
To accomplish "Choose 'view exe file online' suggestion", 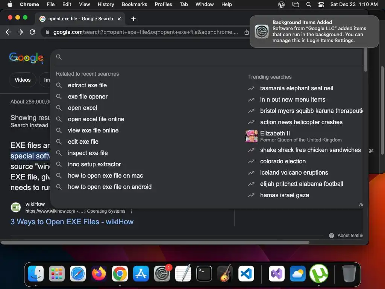I will pos(93,131).
